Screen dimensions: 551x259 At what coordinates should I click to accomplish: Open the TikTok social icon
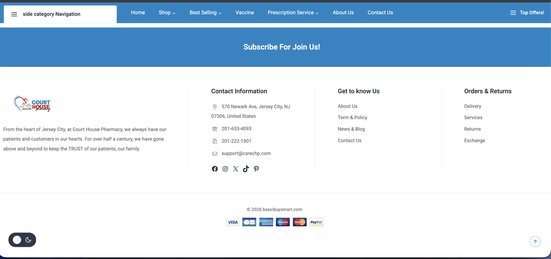246,169
